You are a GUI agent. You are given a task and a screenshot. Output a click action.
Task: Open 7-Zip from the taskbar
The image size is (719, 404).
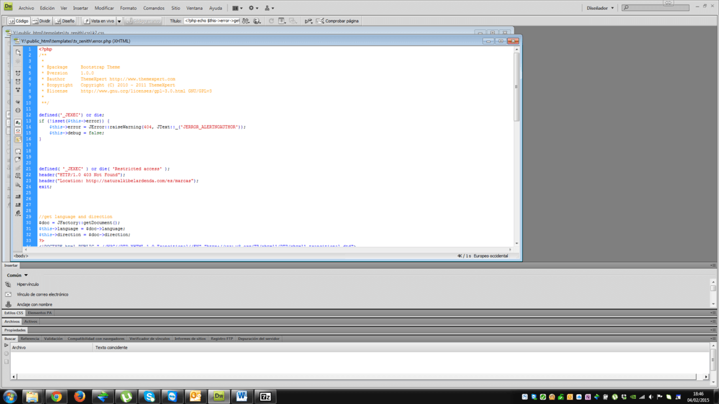tap(265, 396)
